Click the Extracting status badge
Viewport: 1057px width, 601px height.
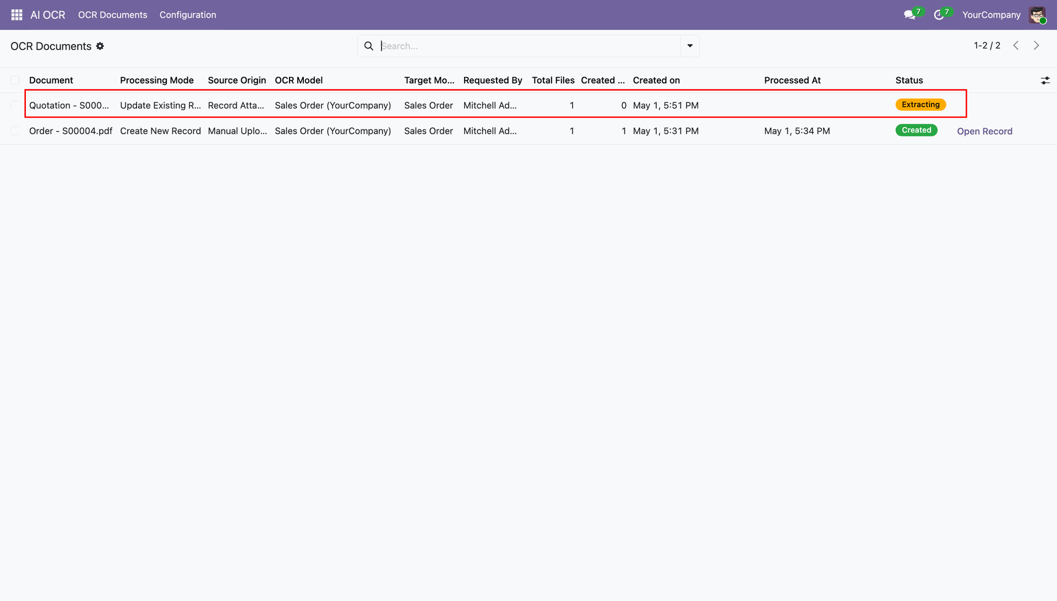pos(920,105)
